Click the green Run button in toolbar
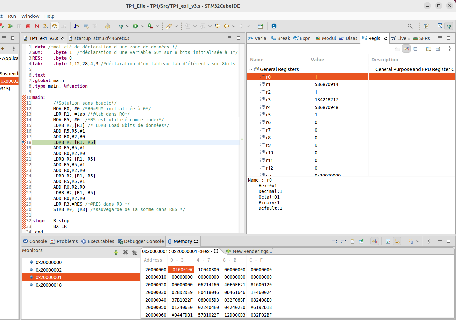The height and width of the screenshot is (320, 456). click(x=135, y=26)
